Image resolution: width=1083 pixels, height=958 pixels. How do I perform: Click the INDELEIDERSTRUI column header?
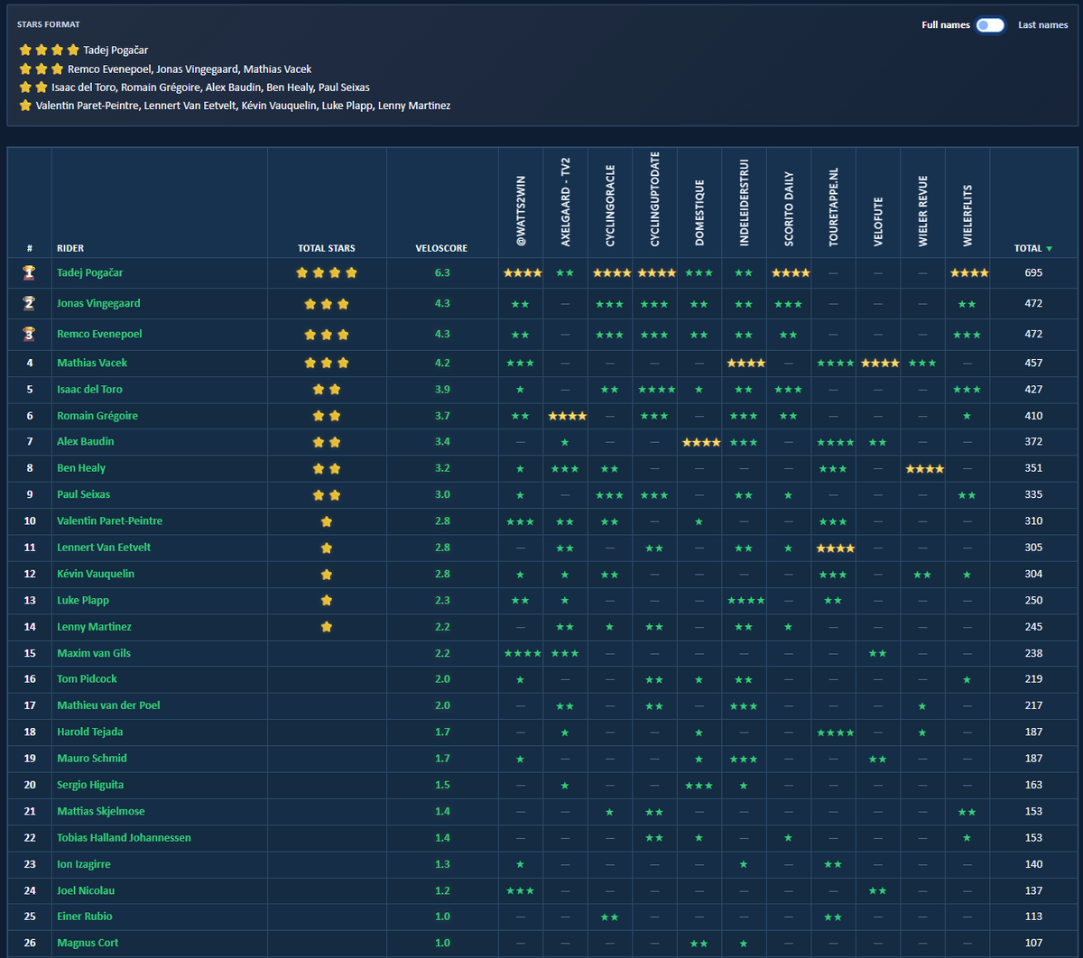745,204
